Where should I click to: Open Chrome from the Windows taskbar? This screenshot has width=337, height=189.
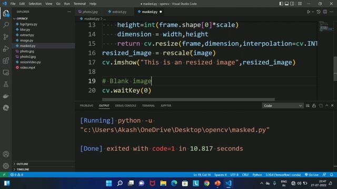click(x=207, y=183)
